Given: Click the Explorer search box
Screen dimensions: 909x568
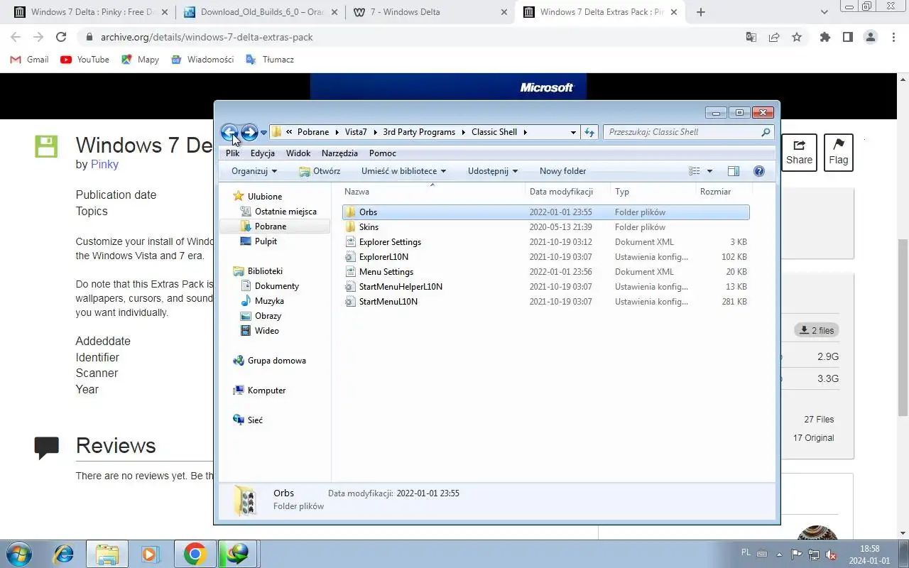Looking at the screenshot, I should 688,132.
